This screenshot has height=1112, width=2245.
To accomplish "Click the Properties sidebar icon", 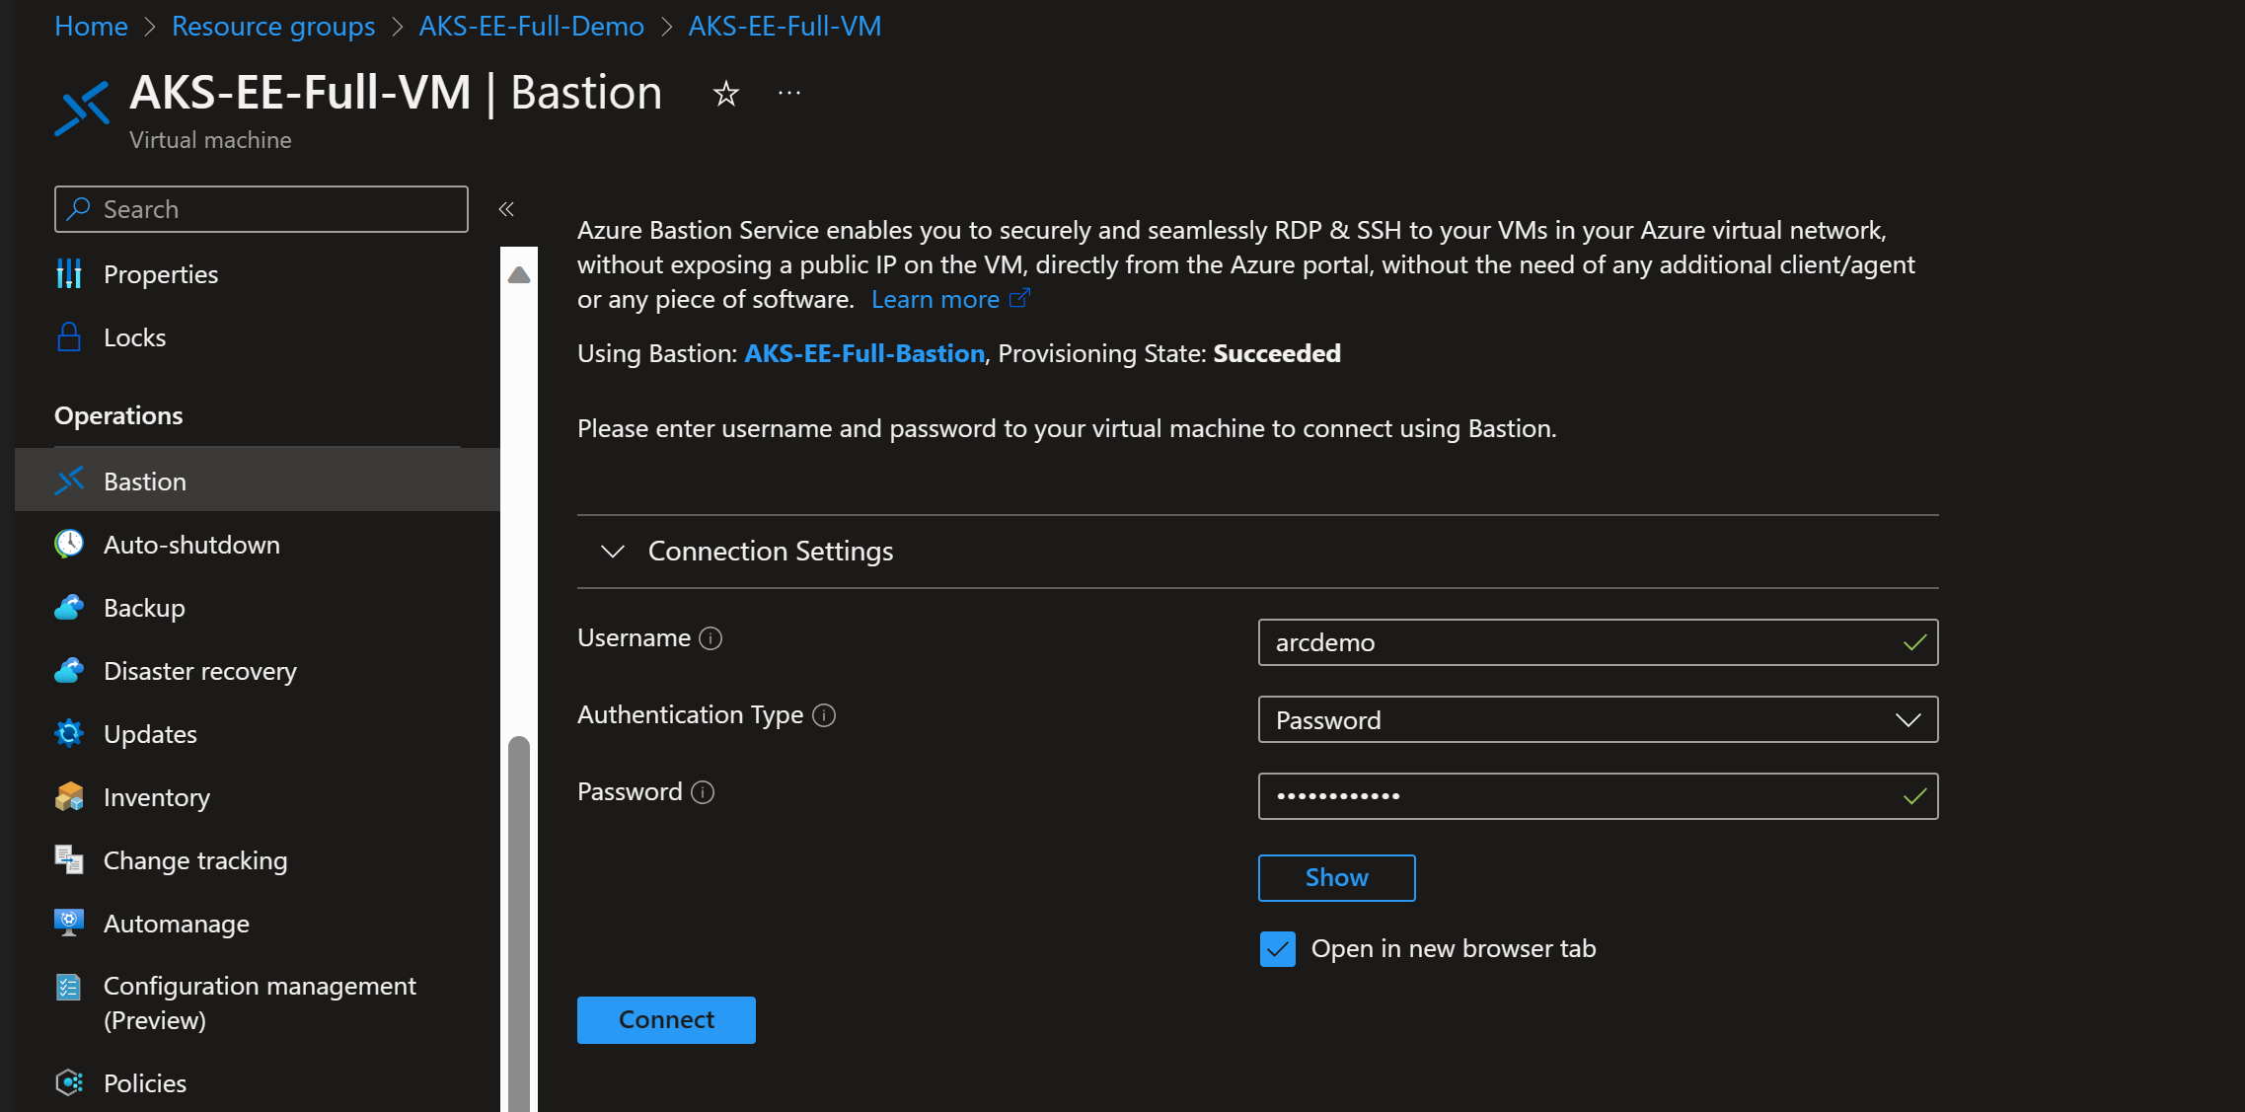I will click(x=69, y=274).
